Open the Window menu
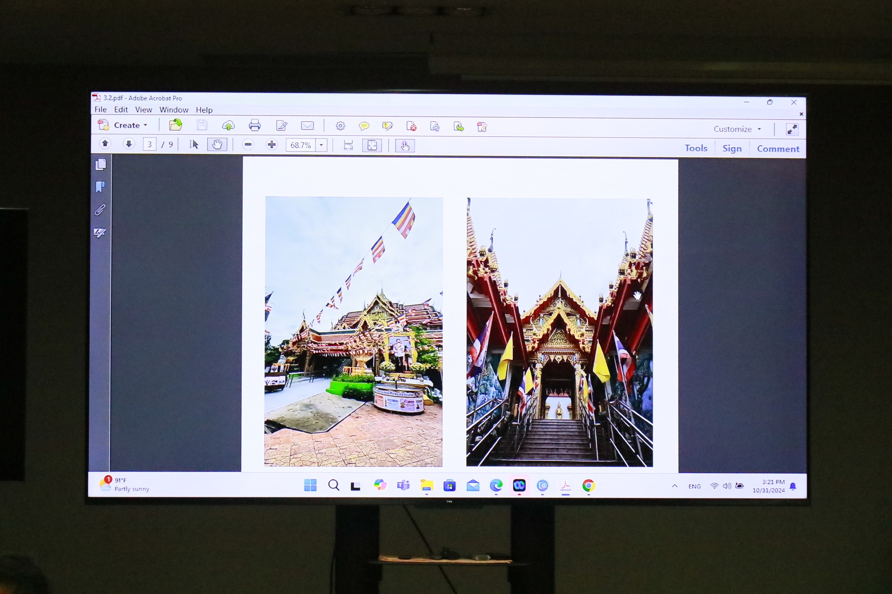This screenshot has width=892, height=594. 174,110
